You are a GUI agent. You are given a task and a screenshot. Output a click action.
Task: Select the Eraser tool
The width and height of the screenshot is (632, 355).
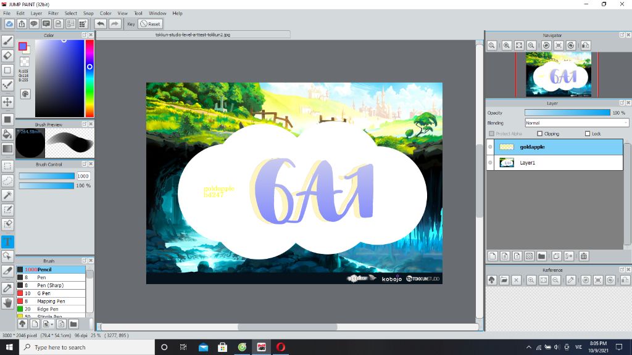click(x=7, y=55)
